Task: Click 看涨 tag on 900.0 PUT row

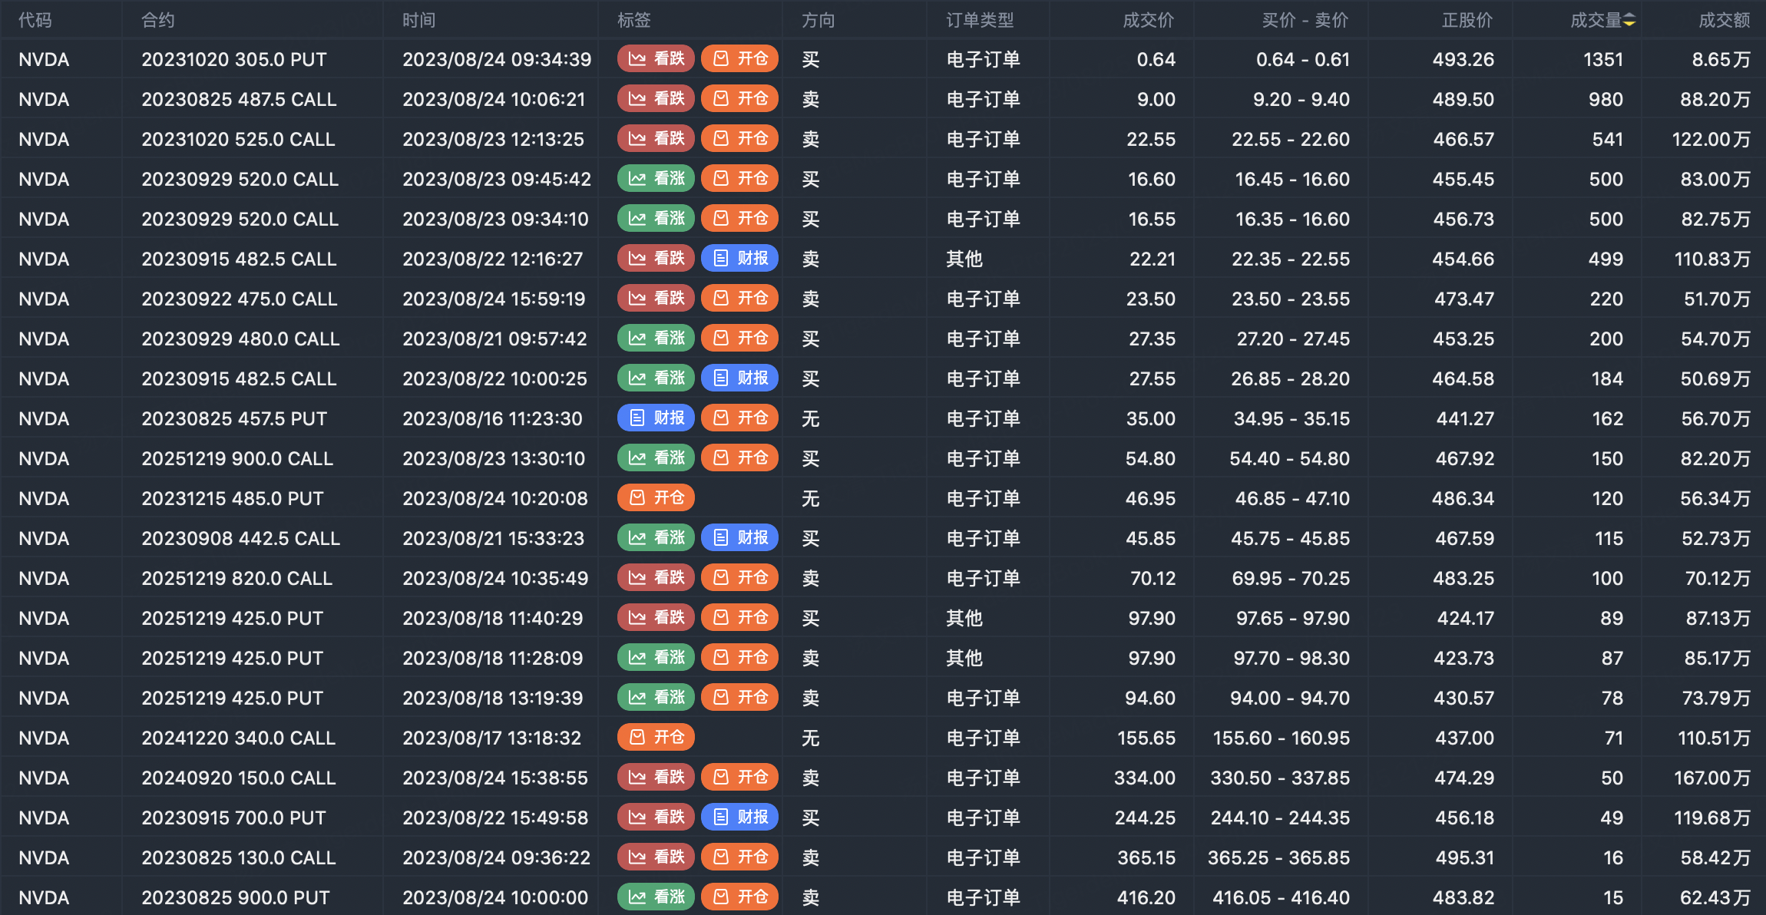Action: pyautogui.click(x=656, y=897)
